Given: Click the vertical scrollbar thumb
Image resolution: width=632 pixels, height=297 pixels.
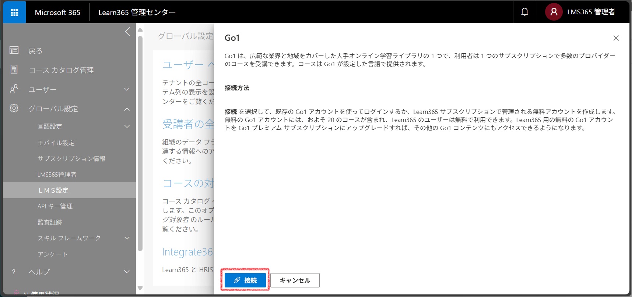Looking at the screenshot, I should (140, 143).
